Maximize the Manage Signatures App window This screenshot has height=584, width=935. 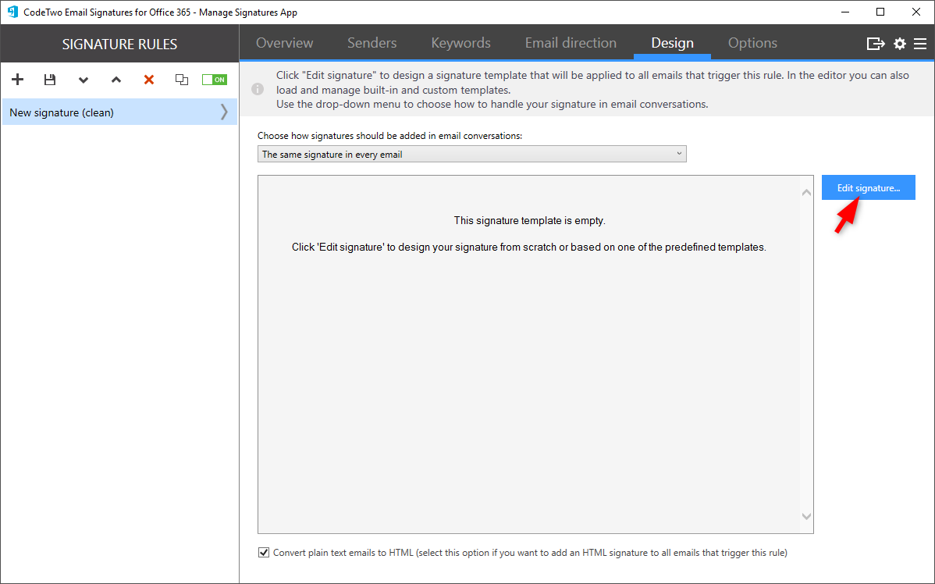point(880,12)
